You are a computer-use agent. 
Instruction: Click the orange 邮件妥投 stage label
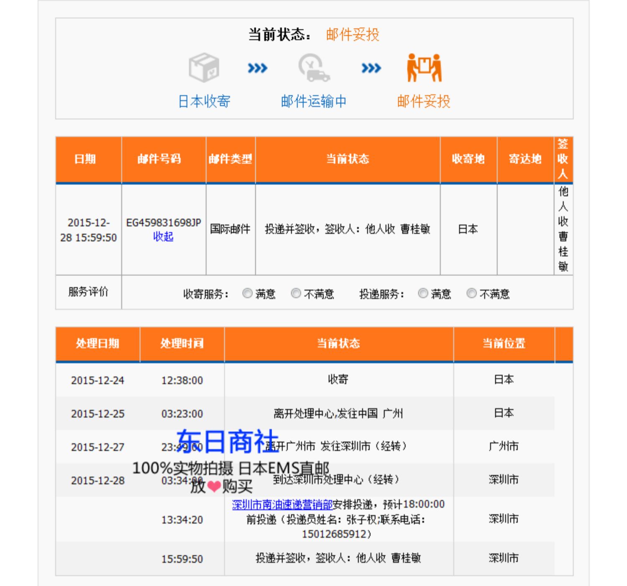[424, 101]
